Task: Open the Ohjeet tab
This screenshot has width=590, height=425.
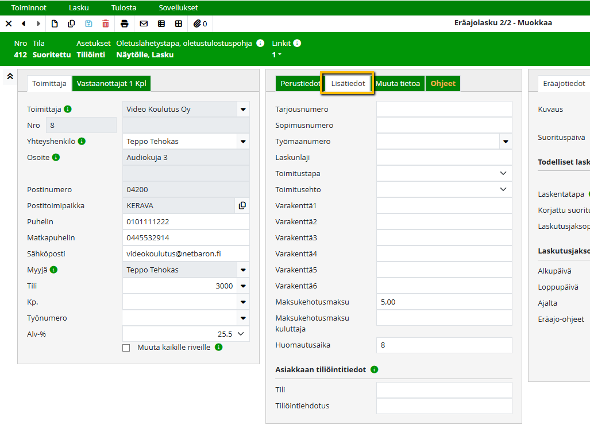Action: coord(443,84)
